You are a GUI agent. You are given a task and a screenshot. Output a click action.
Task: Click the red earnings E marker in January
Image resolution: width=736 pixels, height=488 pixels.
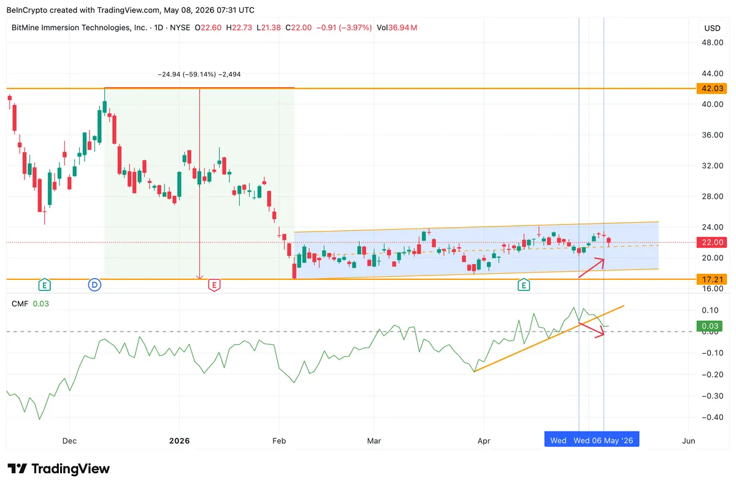click(214, 284)
